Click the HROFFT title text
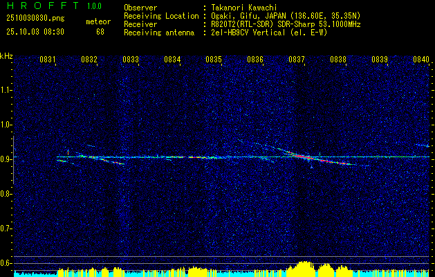Image resolution: width=435 pixels, height=277 pixels. pyautogui.click(x=42, y=6)
